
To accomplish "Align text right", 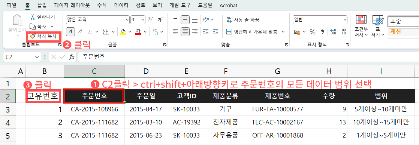I will [195, 32].
